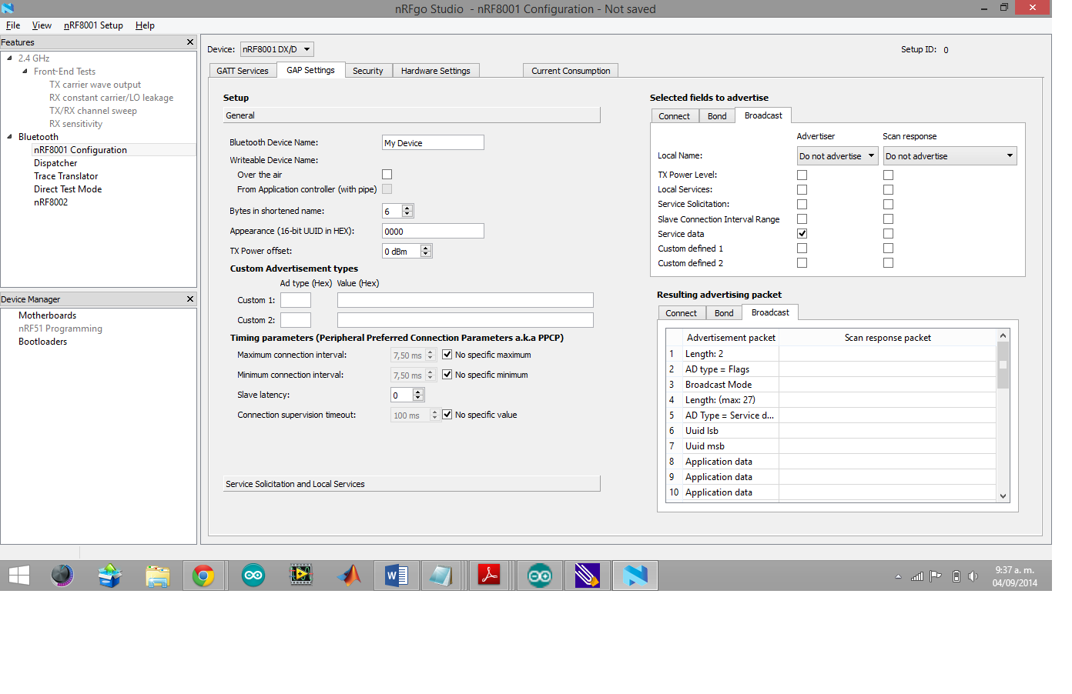Click the volume speaker tray icon
The image size is (1072, 694).
[x=973, y=576]
